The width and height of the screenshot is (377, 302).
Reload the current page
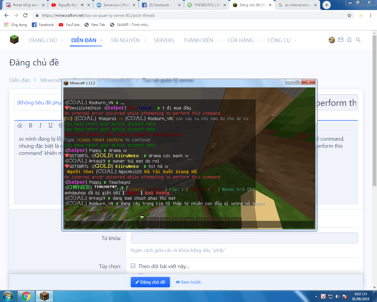coord(25,15)
